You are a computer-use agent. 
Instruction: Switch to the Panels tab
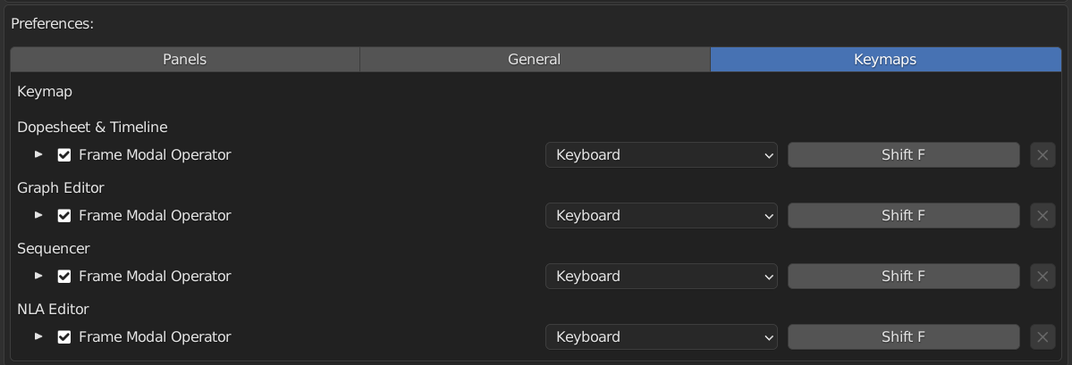point(184,60)
